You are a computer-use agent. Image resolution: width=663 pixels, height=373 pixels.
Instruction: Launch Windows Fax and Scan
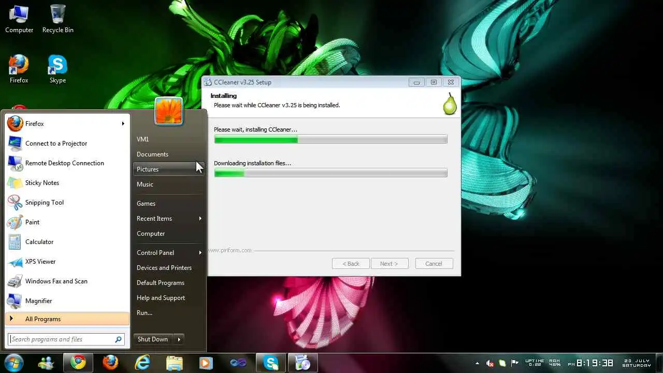tap(67, 281)
